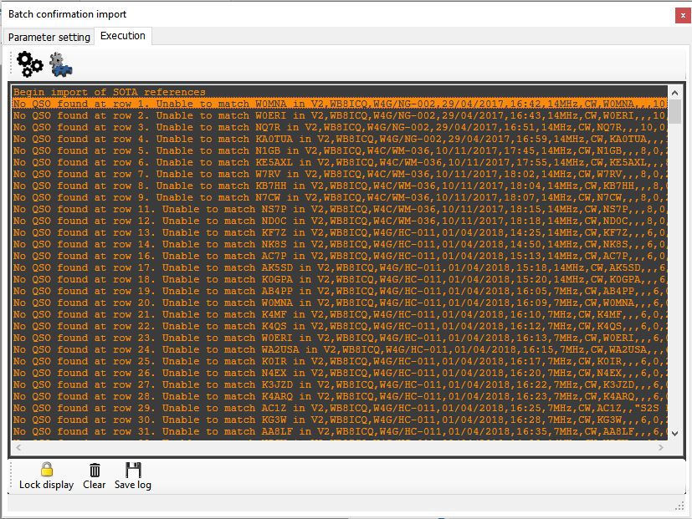Select the log line for row 25 K0IR
692x519 pixels.
tap(340, 361)
